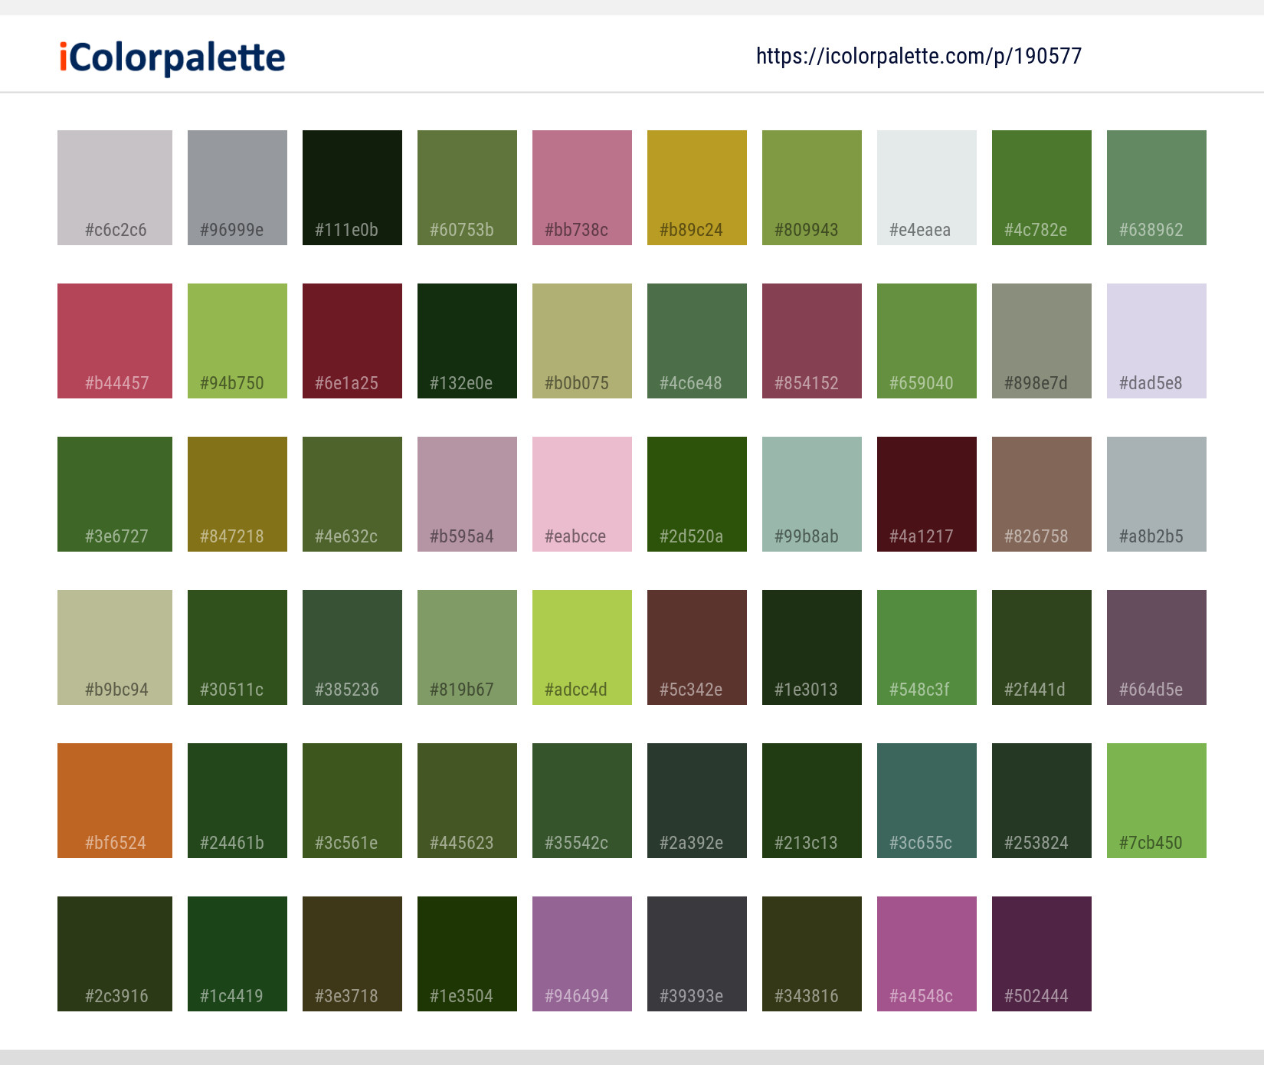Select the orange #bf6524 swatch
Viewport: 1264px width, 1065px height.
115,801
